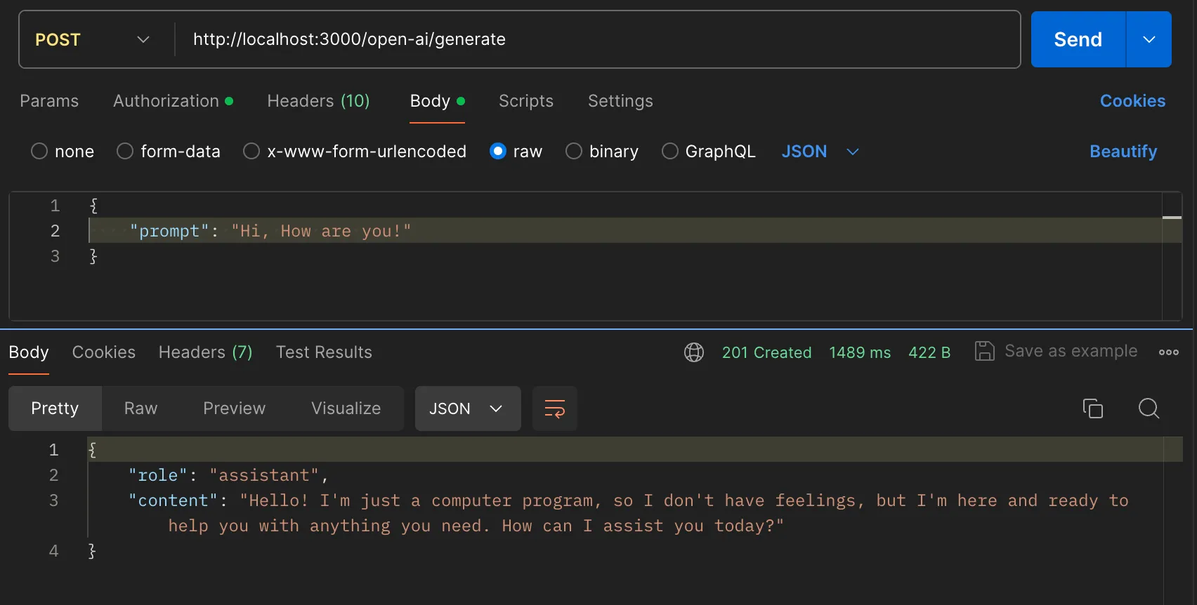Search the response with the magnifier icon

coord(1149,408)
